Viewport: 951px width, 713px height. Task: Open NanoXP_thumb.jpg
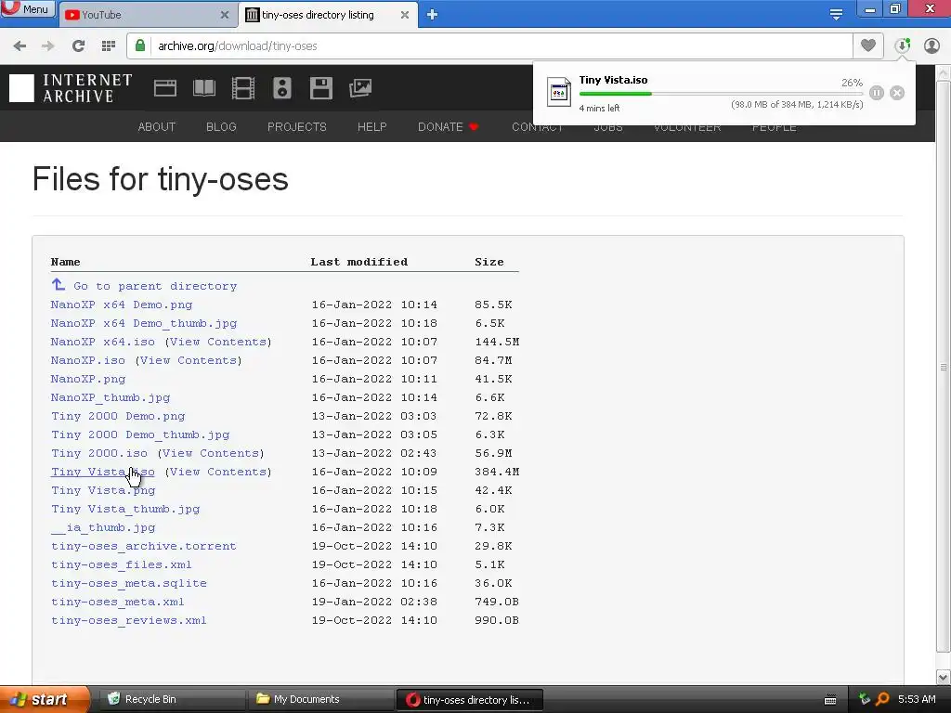(x=111, y=397)
